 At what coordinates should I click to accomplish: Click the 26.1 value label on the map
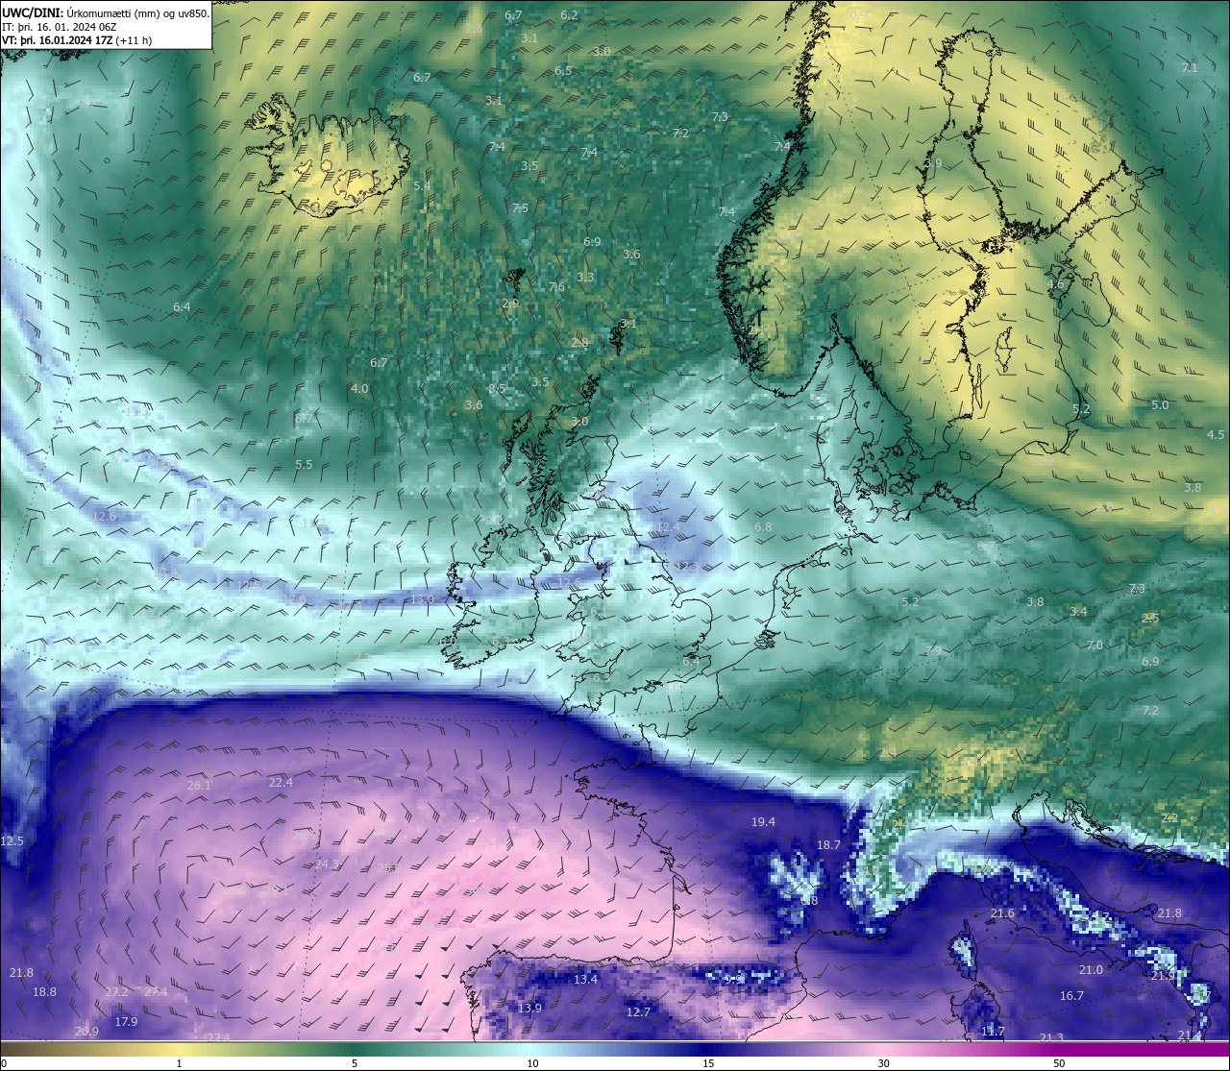(x=199, y=785)
